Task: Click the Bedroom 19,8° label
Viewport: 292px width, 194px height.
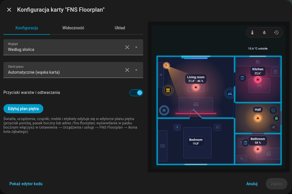Action: pos(196,141)
